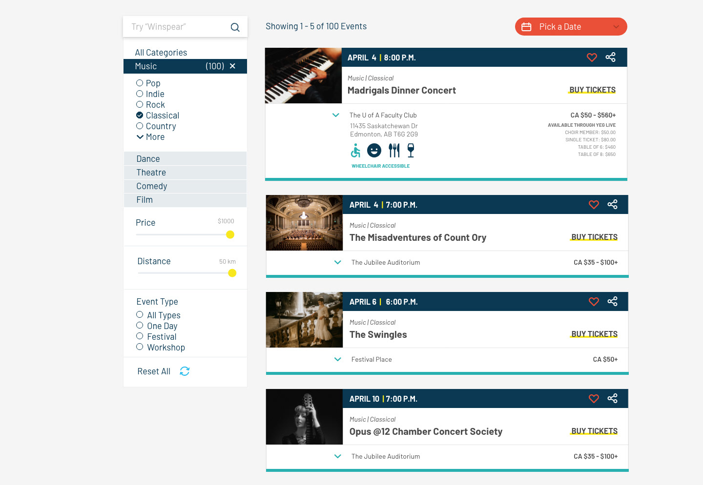Open the concert hall thumbnail for Count Ory
Screen dimensions: 703x485
[x=304, y=223]
